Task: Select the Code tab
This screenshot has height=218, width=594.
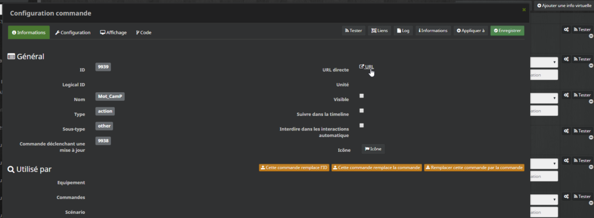Action: (x=144, y=32)
